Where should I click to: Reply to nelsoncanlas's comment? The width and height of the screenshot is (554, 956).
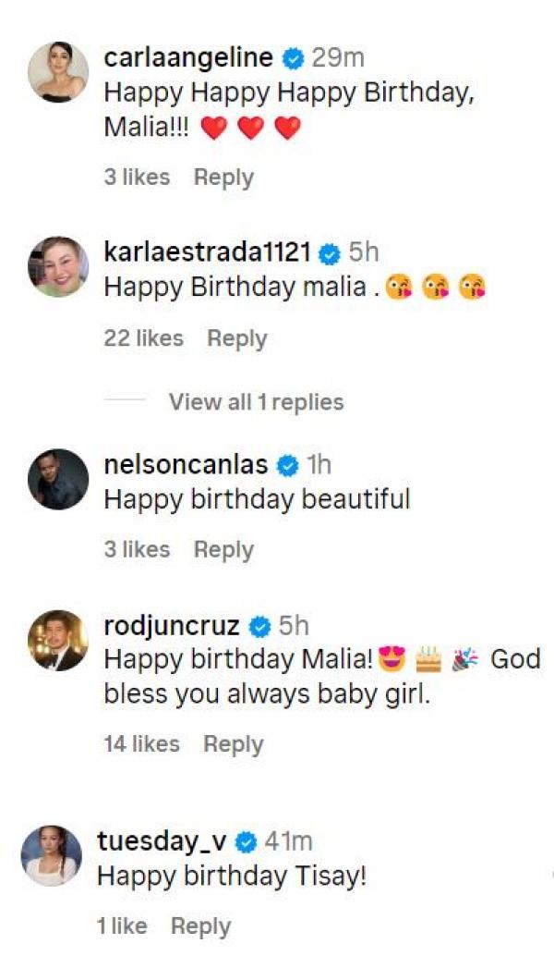(x=223, y=550)
